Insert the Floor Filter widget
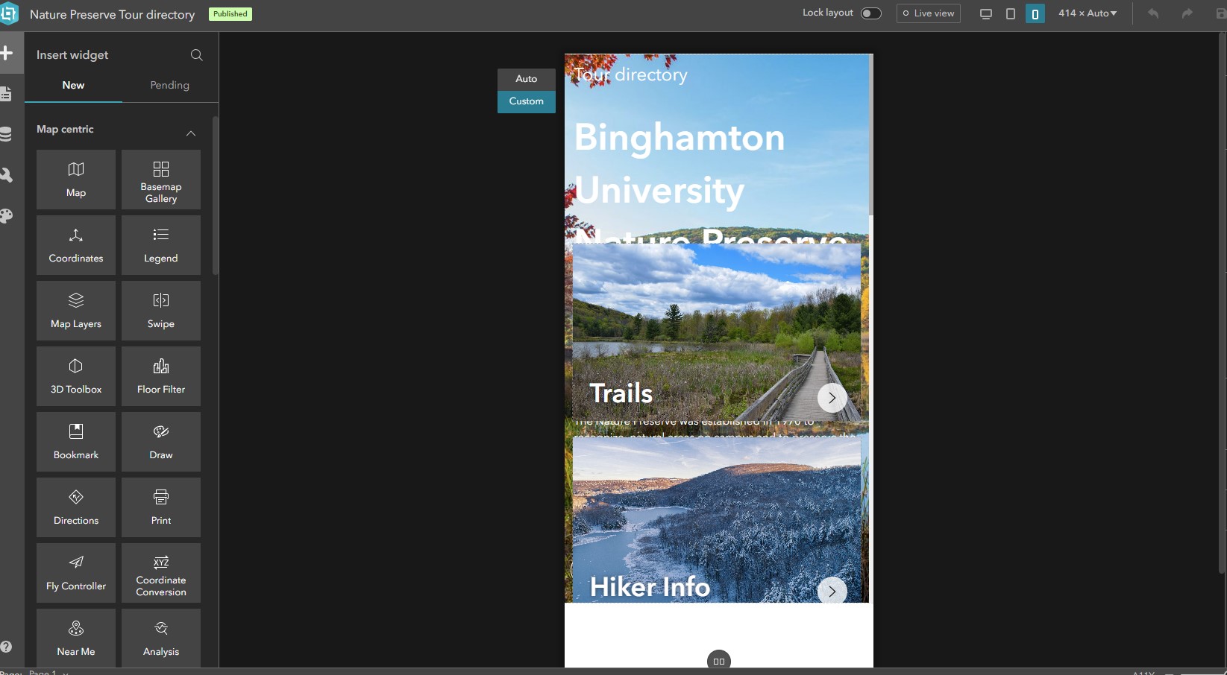Image resolution: width=1227 pixels, height=675 pixels. tap(161, 376)
